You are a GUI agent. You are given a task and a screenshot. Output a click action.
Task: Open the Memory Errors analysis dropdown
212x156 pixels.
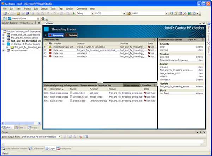38,19
